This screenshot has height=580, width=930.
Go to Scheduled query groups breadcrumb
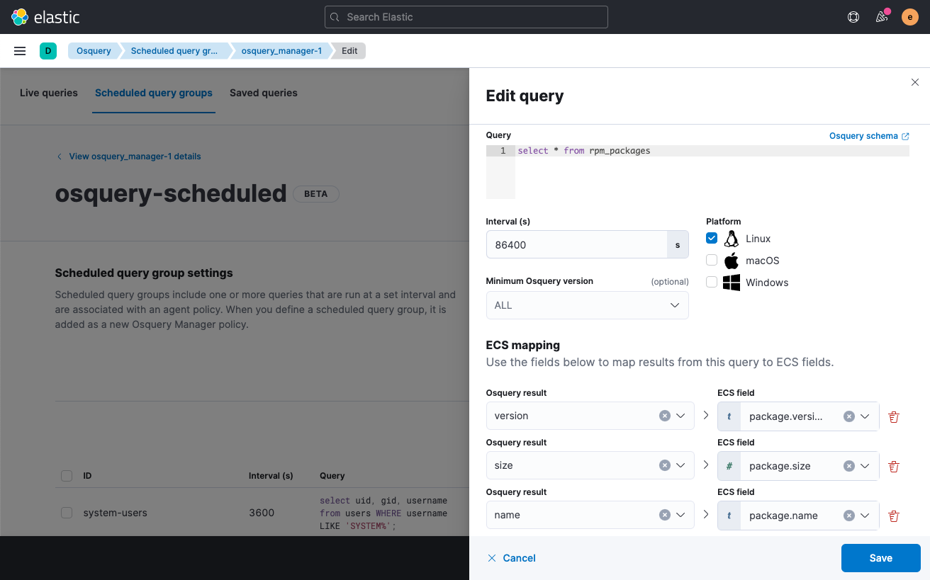[x=174, y=51]
